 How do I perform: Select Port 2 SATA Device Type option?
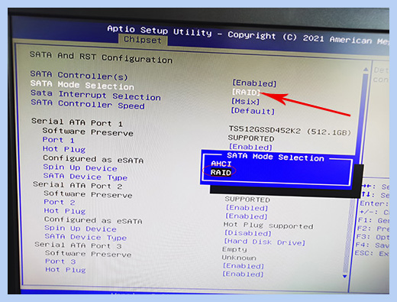point(86,237)
